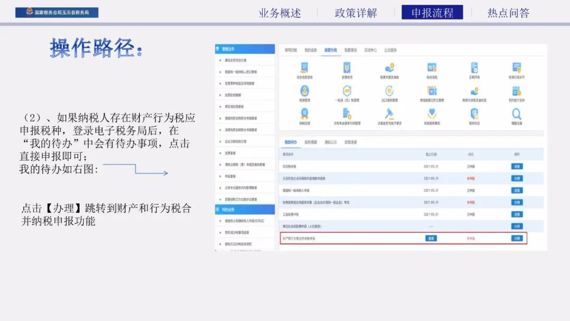Open the 税收减免 icon

[x=432, y=68]
